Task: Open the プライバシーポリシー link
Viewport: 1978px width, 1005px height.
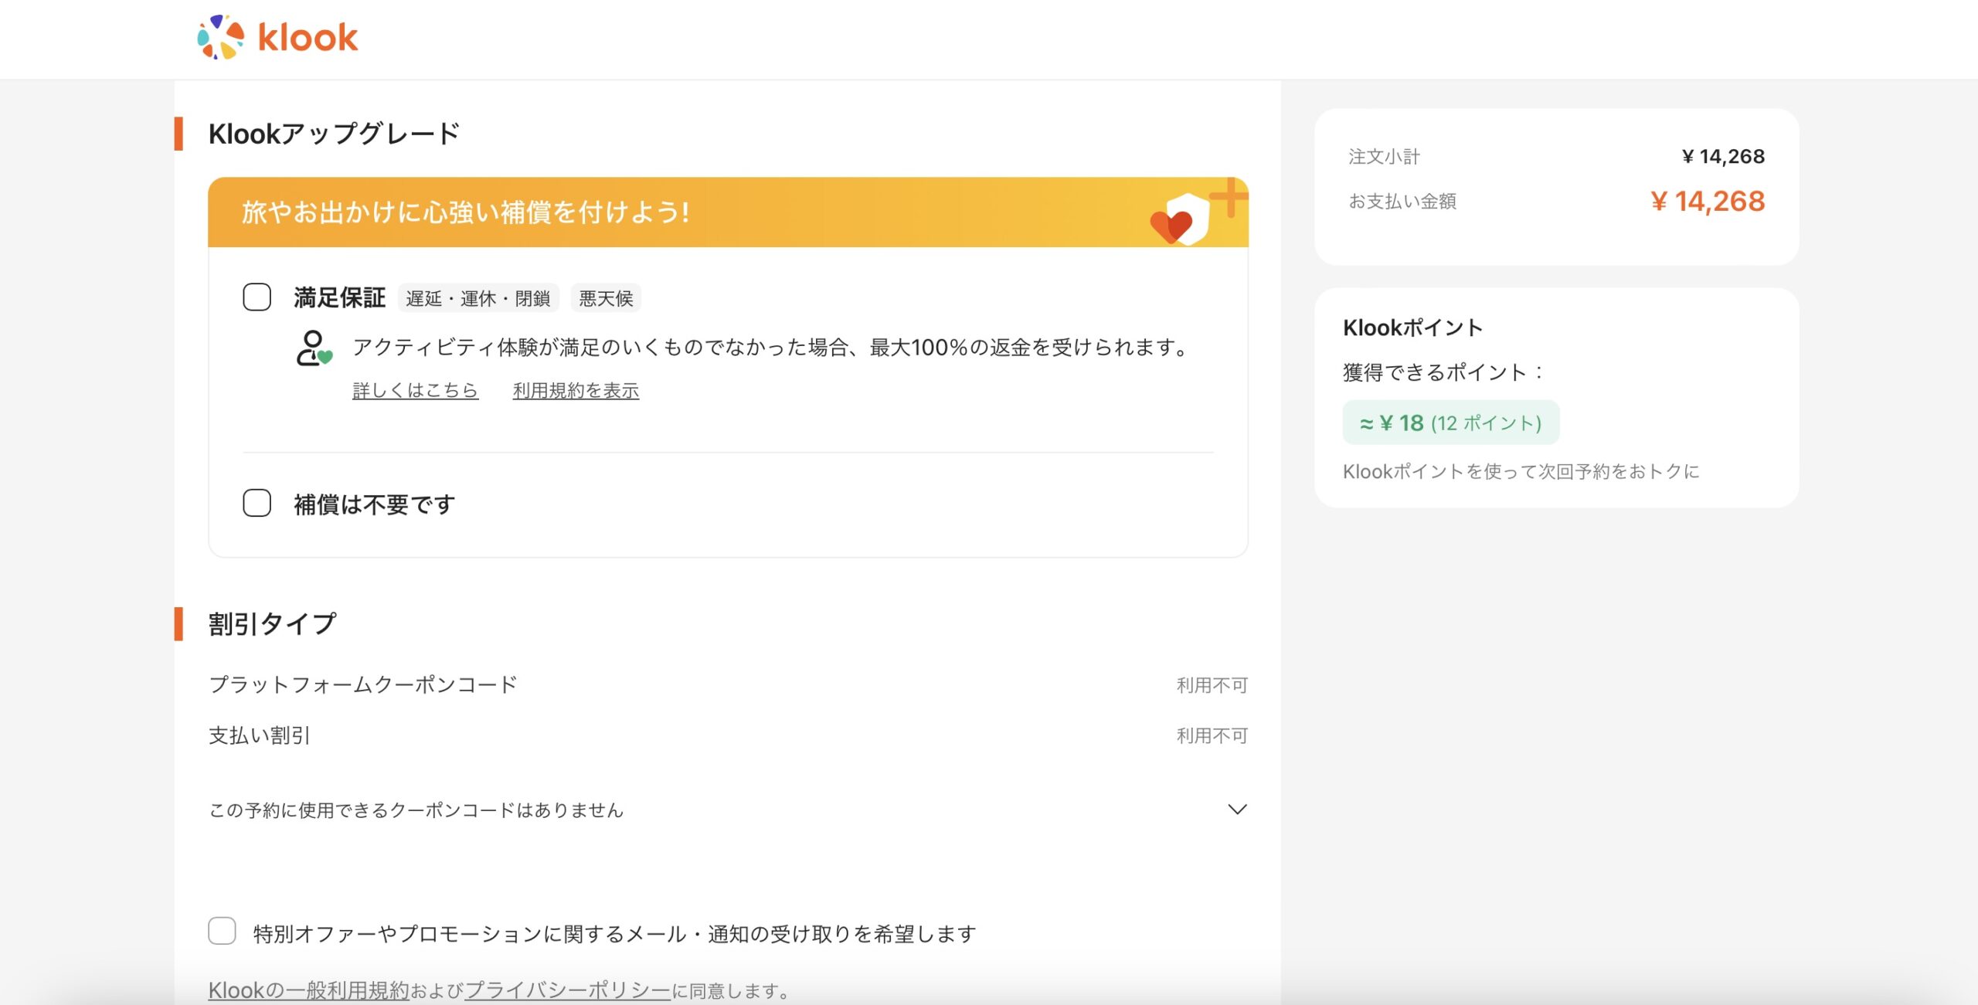Action: click(568, 990)
